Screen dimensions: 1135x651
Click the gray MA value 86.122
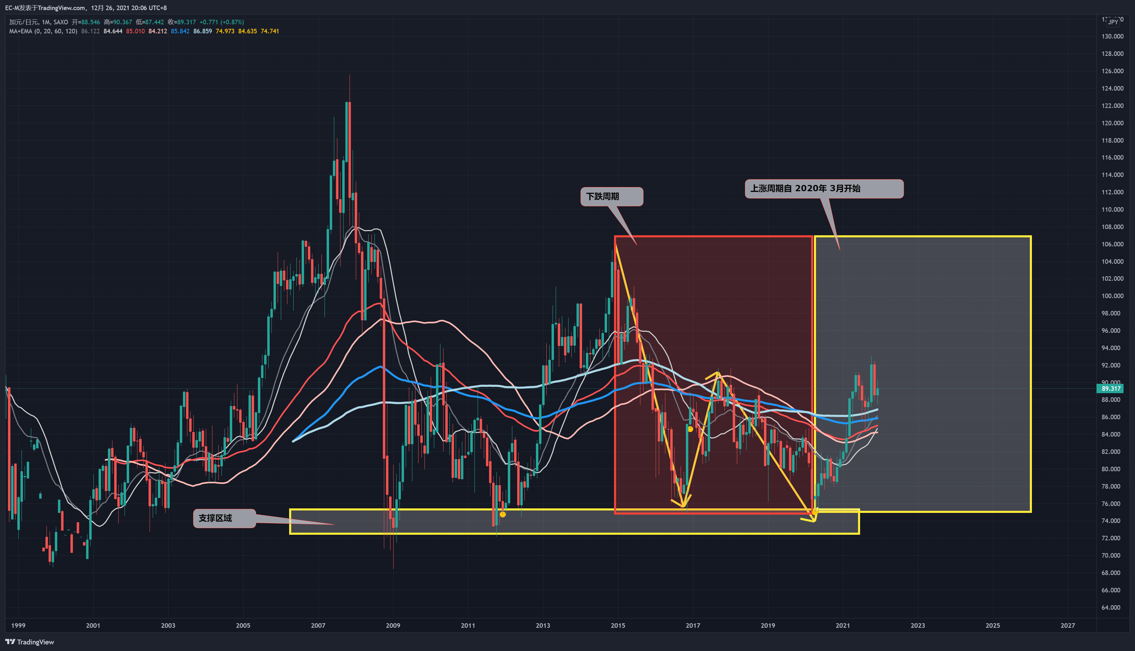pyautogui.click(x=90, y=31)
